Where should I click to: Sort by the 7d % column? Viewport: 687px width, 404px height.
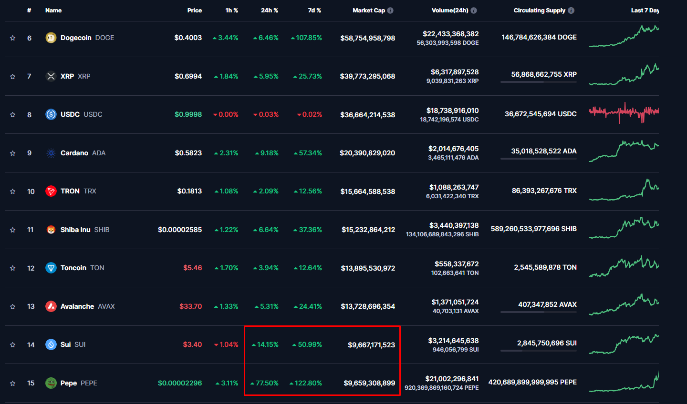[314, 10]
